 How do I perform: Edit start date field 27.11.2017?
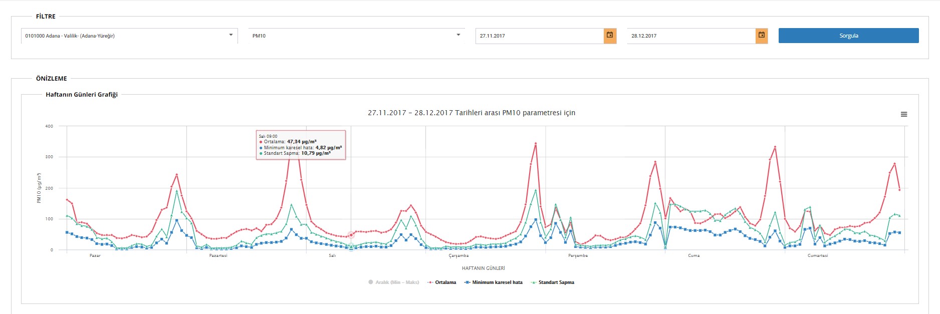(x=539, y=36)
